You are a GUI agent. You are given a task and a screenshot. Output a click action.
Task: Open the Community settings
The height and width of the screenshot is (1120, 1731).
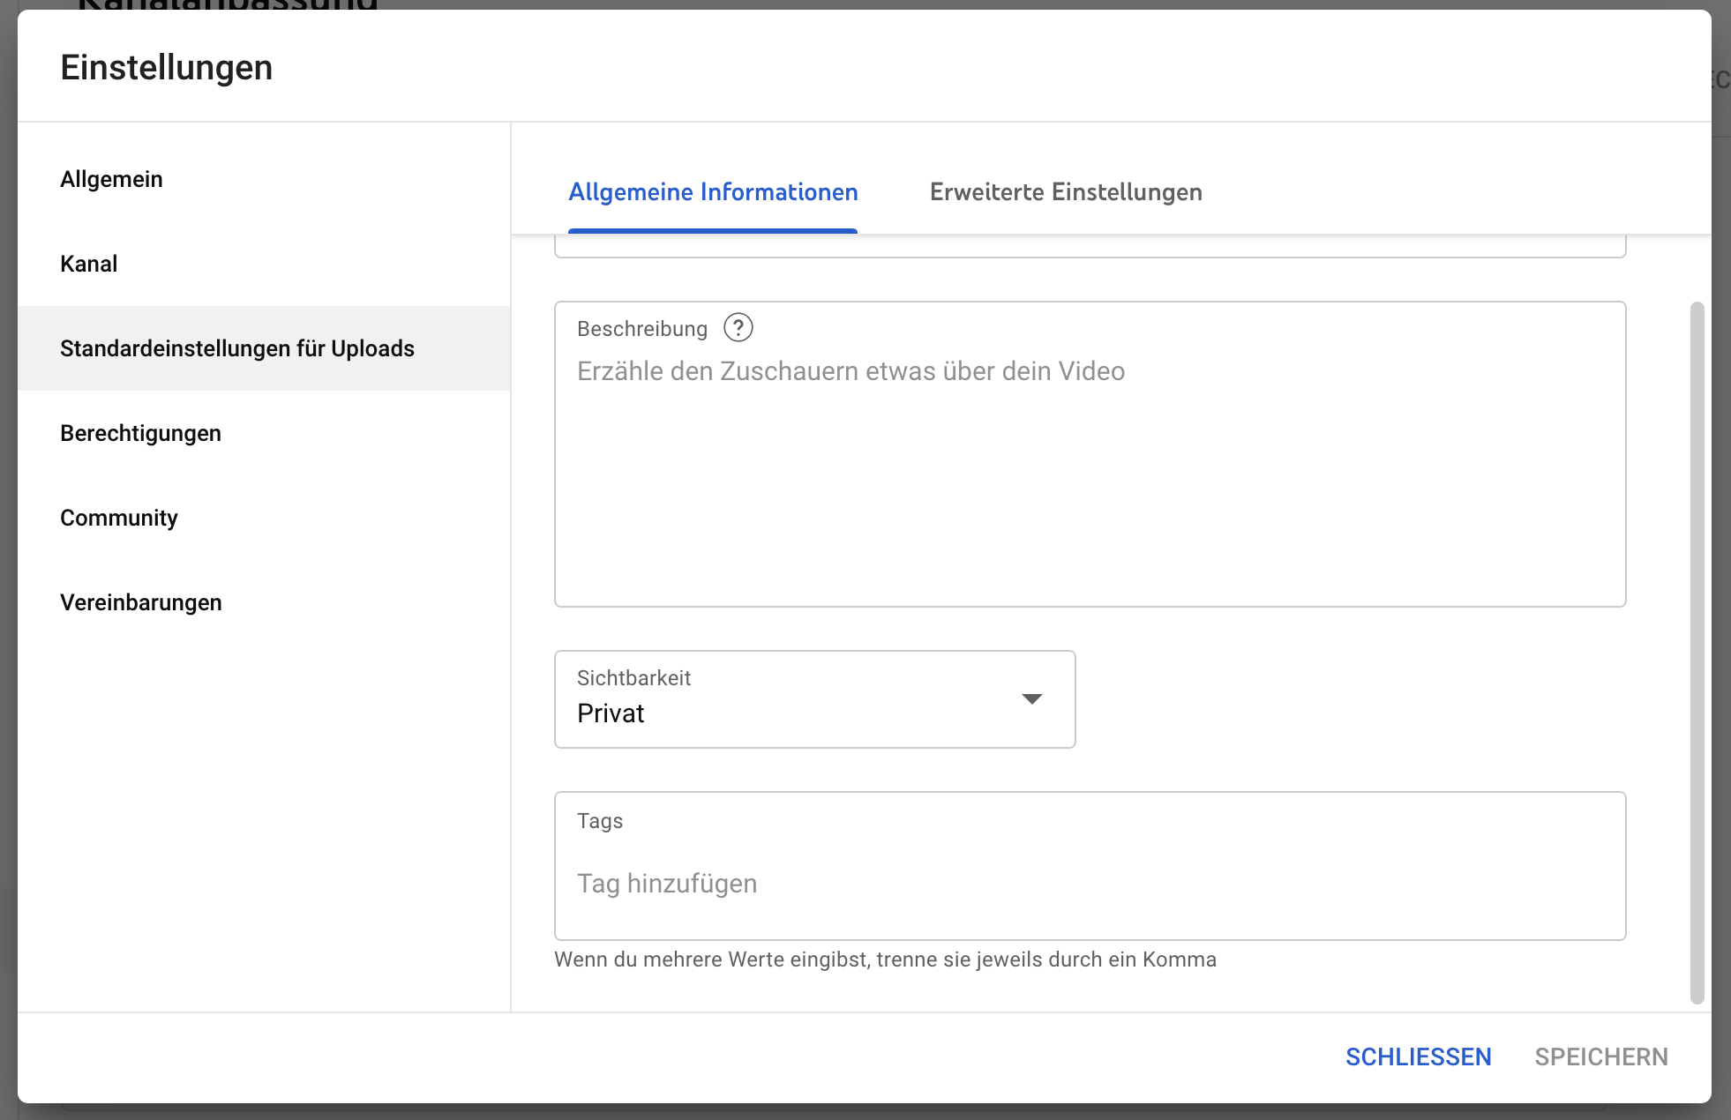118,518
